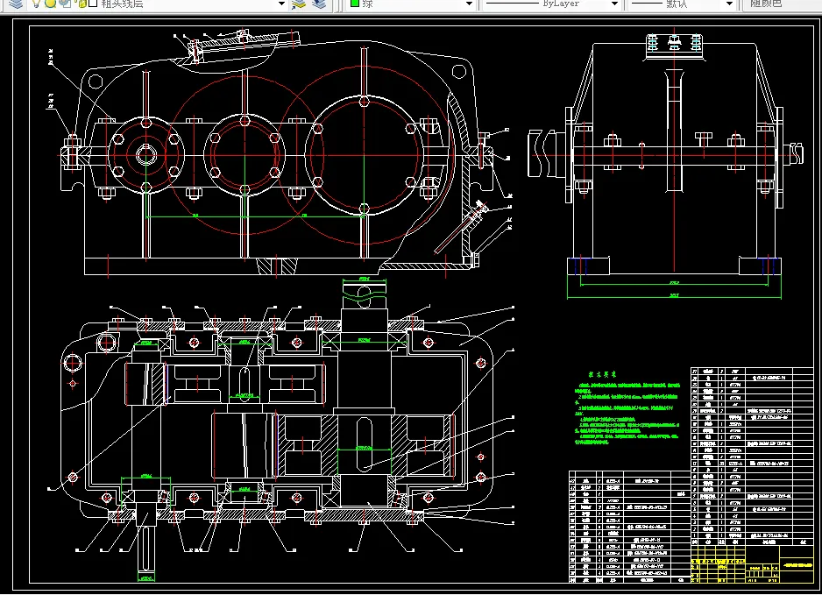The height and width of the screenshot is (595, 822).
Task: Click the yellow title block
Action: pos(752,564)
